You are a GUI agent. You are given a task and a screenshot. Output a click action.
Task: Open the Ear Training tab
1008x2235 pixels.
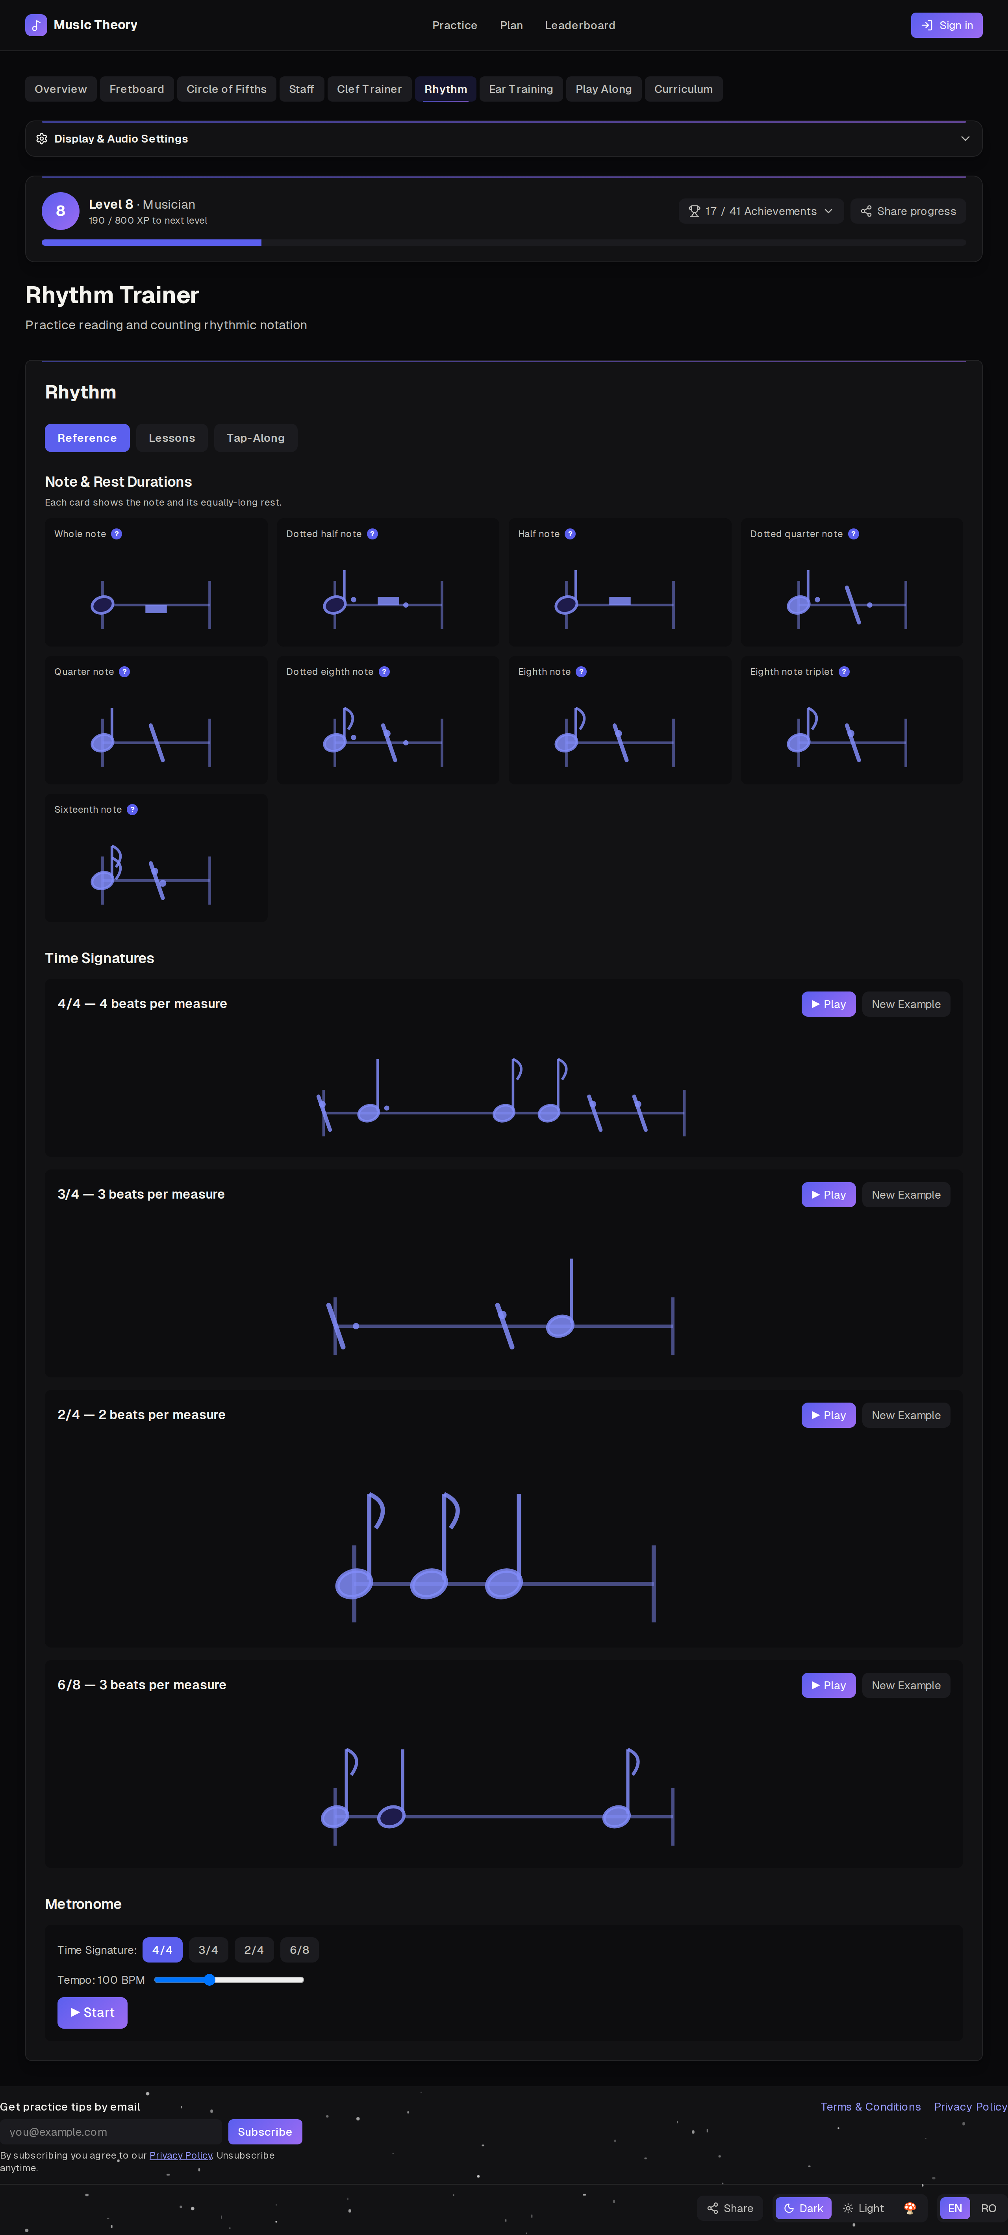click(x=521, y=89)
